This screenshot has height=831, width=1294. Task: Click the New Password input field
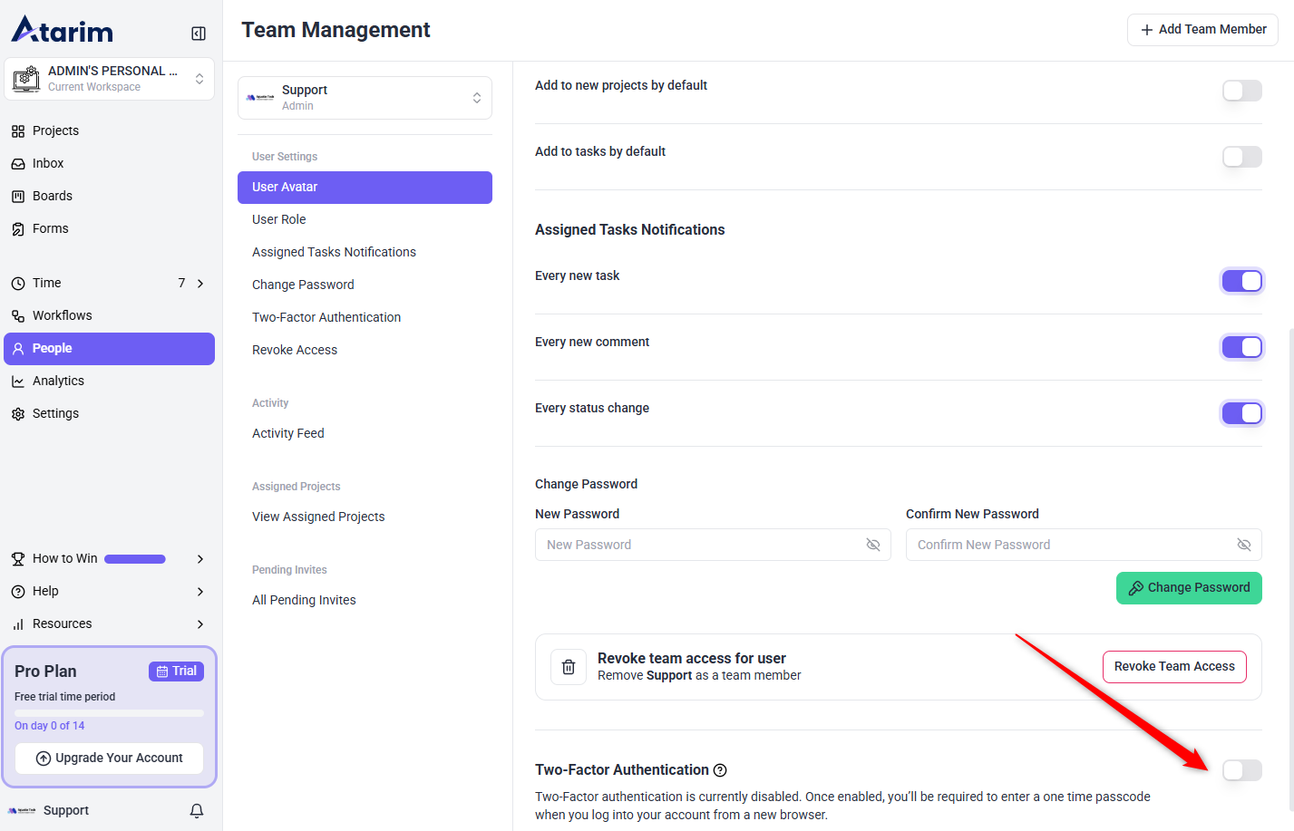698,545
